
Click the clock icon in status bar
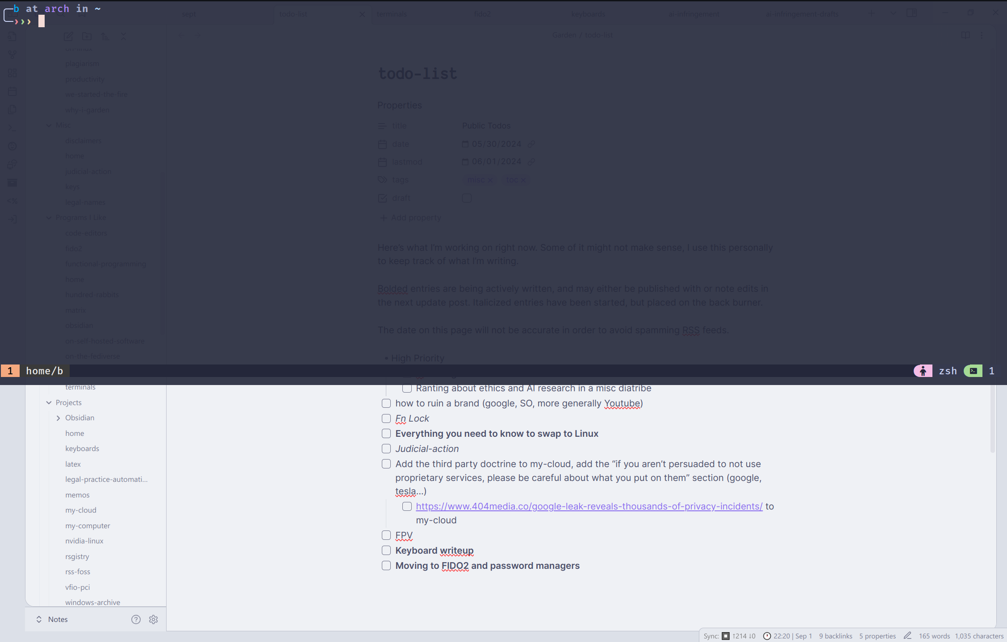click(x=767, y=636)
